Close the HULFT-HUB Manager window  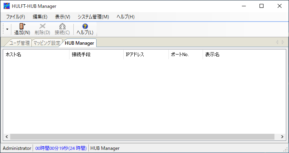click(x=280, y=6)
